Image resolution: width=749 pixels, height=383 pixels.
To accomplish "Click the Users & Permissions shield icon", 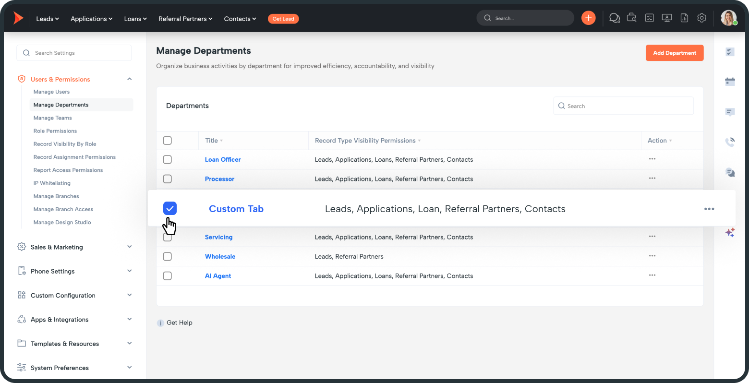I will tap(22, 79).
